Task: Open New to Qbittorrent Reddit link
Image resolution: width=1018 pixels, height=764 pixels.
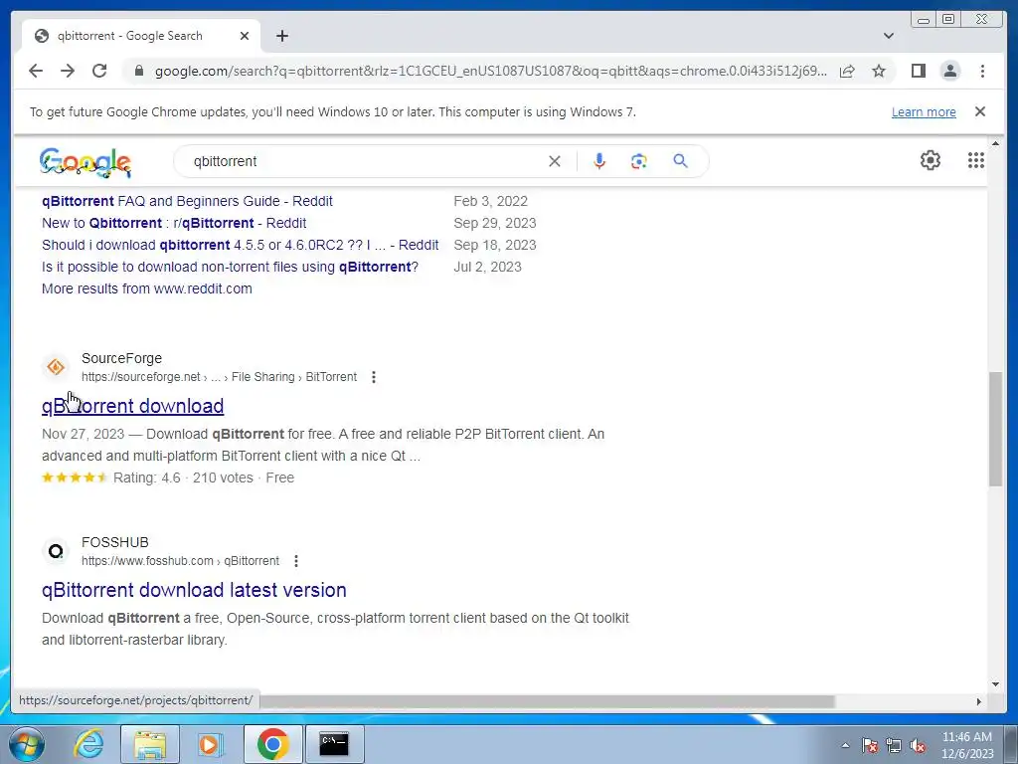Action: pos(174,223)
